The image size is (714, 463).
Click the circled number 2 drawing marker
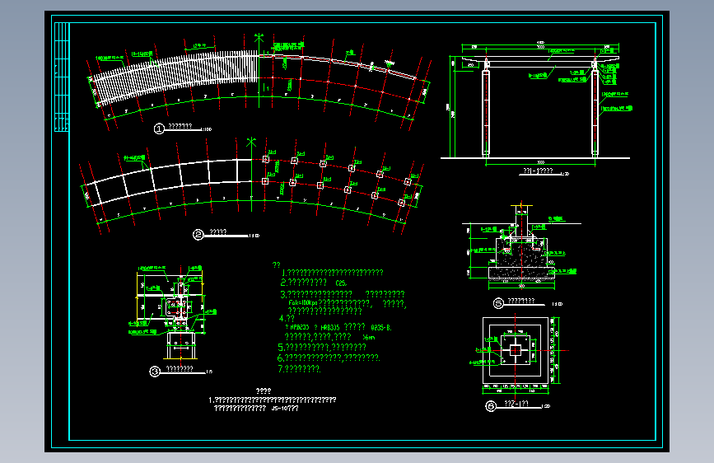(198, 235)
